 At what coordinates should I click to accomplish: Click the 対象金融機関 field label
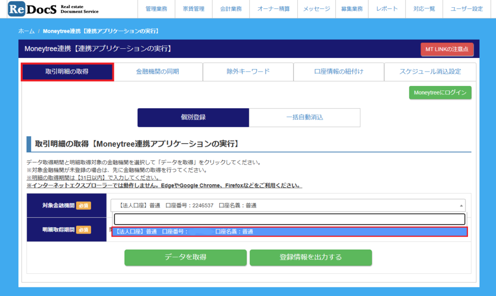(x=59, y=206)
